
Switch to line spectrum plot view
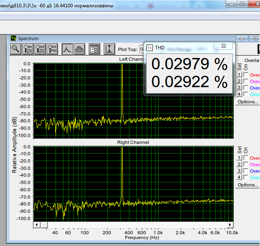point(68,49)
